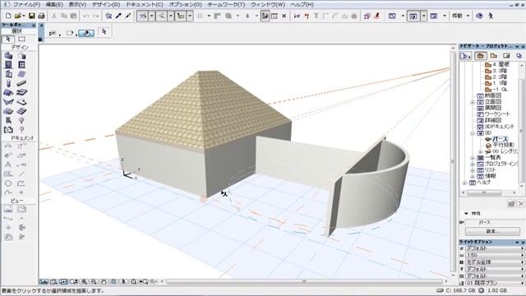Open the ファイル(F) menu
Image resolution: width=526 pixels, height=296 pixels.
[x=26, y=4]
